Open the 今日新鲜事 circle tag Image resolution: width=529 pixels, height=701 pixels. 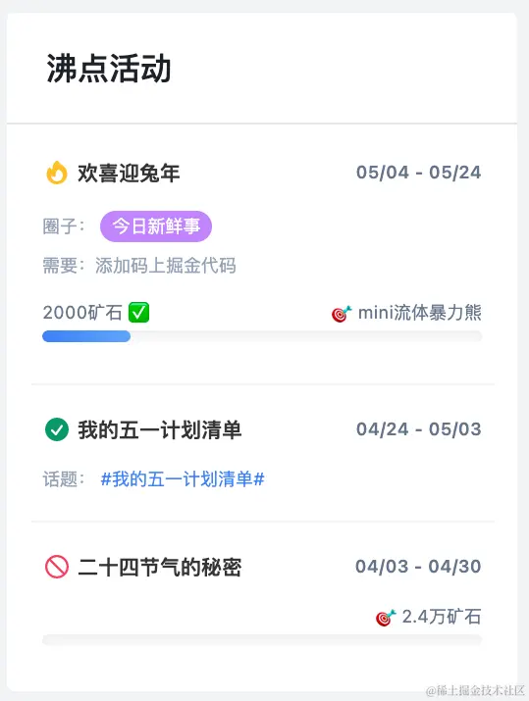(x=156, y=226)
